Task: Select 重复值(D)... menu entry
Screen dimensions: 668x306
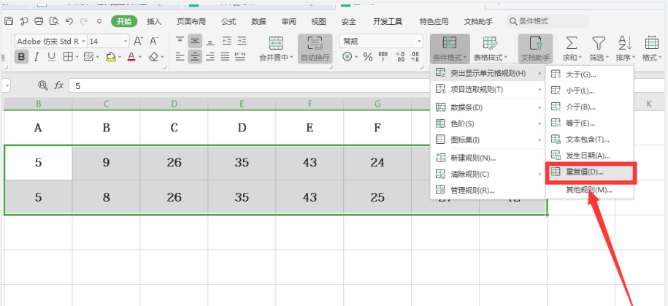Action: pyautogui.click(x=590, y=172)
